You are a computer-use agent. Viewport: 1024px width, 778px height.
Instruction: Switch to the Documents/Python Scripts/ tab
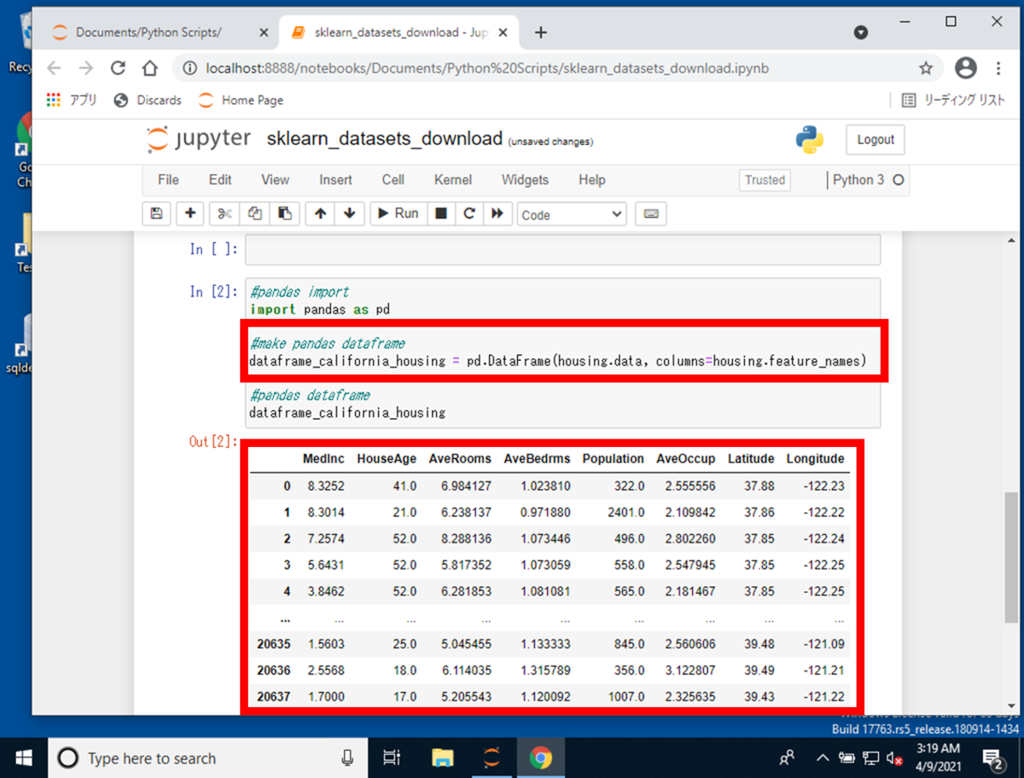click(x=148, y=32)
